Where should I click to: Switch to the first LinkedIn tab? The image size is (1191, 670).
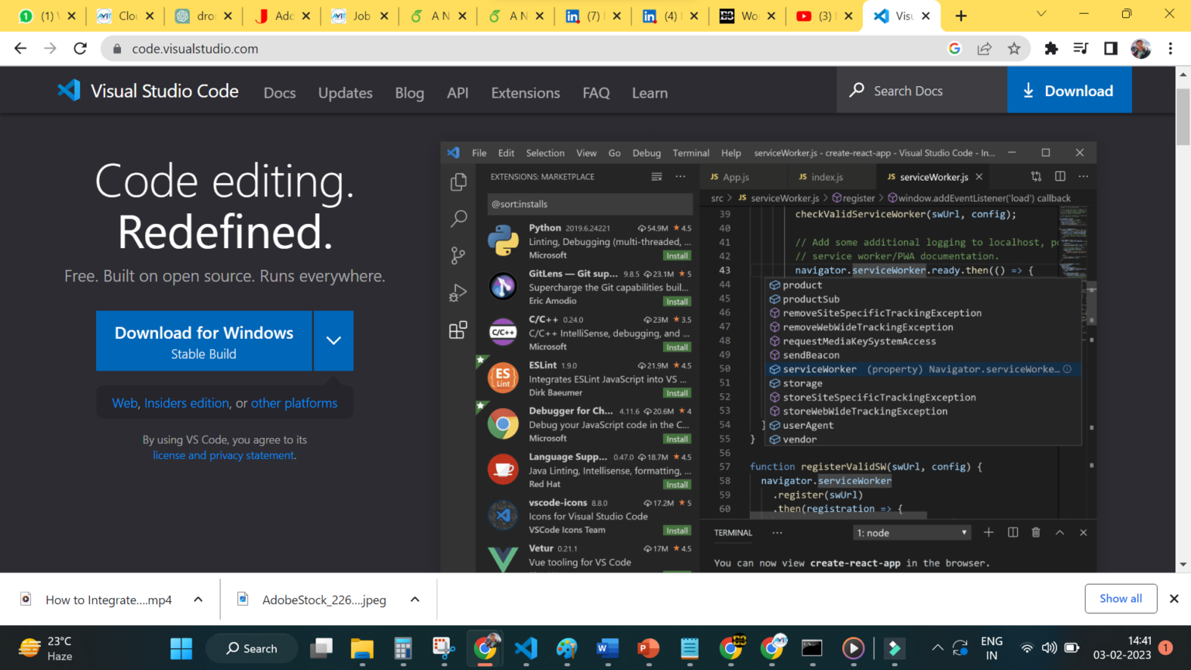pos(592,16)
